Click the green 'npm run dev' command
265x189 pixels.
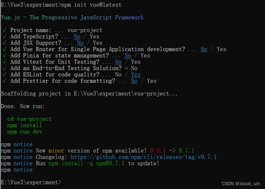(24, 132)
